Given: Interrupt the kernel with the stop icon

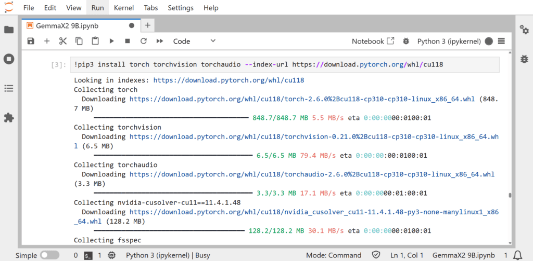Looking at the screenshot, I should point(128,41).
